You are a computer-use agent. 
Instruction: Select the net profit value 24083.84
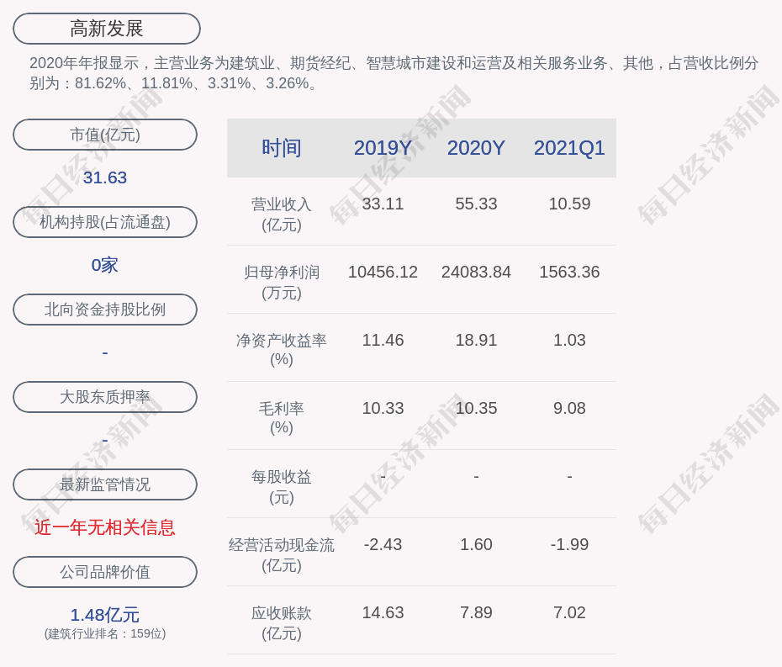tap(476, 272)
